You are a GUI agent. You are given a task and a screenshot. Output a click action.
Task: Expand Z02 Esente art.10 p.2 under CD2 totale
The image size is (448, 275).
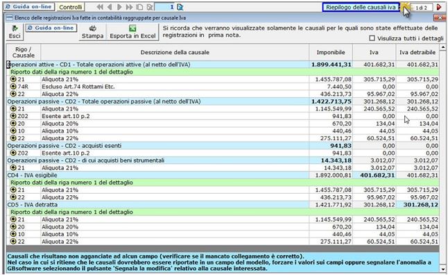(13, 116)
